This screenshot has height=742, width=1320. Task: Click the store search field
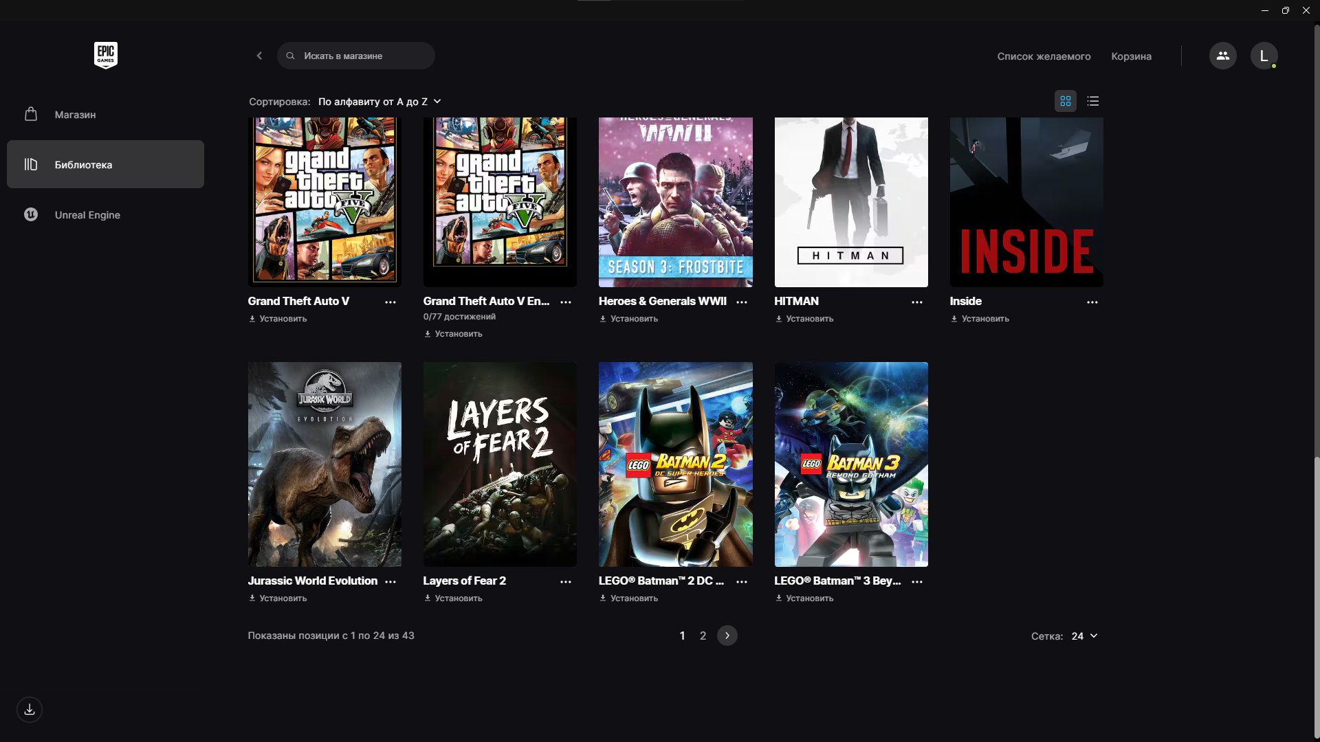[356, 56]
